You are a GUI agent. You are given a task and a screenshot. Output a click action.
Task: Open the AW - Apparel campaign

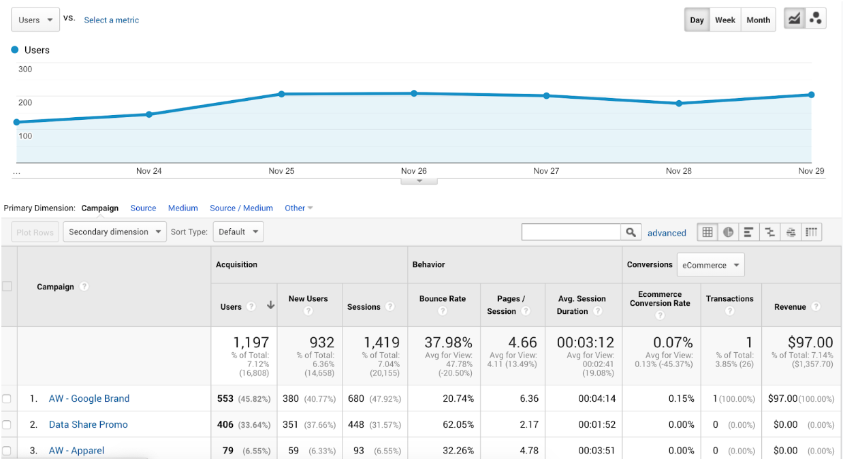tap(77, 451)
